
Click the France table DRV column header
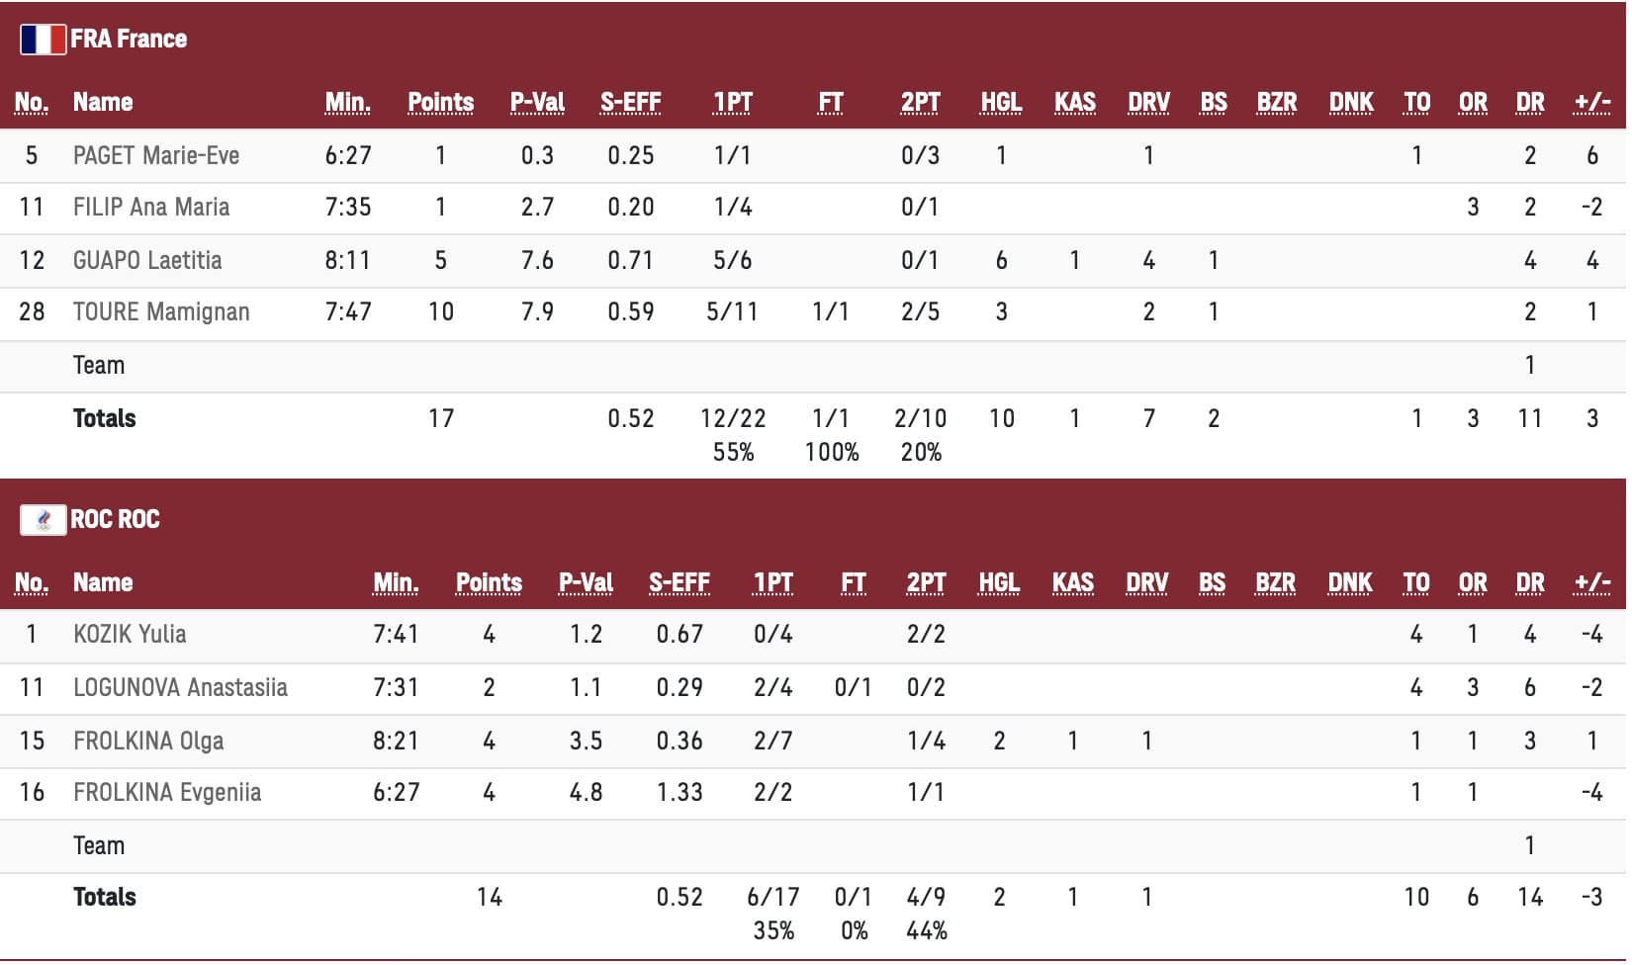1148,103
